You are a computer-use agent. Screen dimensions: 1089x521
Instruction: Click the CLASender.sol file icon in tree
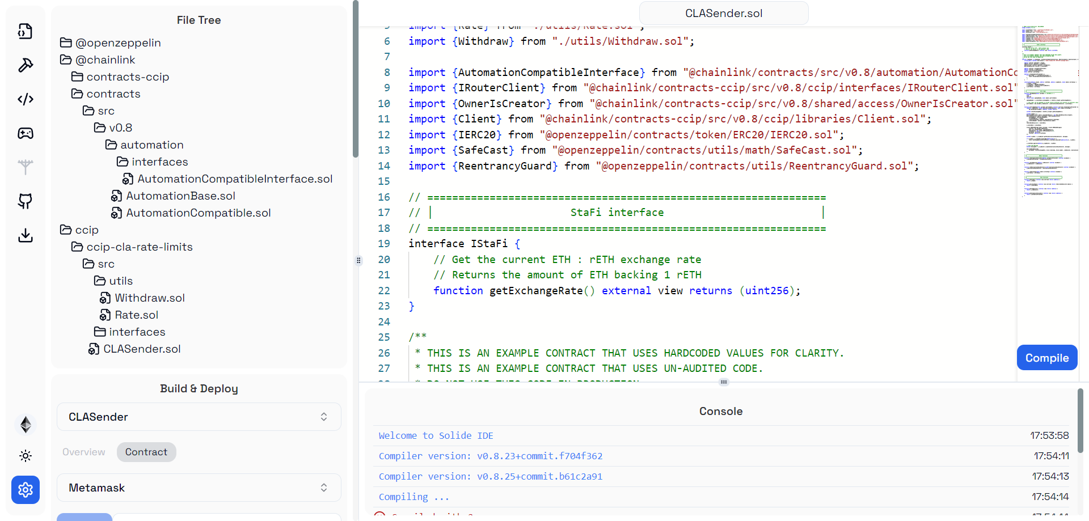94,349
